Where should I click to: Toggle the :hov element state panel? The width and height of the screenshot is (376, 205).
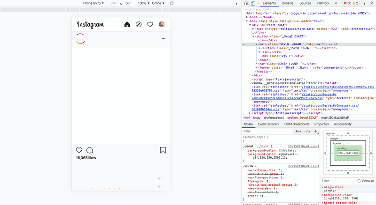coord(298,131)
